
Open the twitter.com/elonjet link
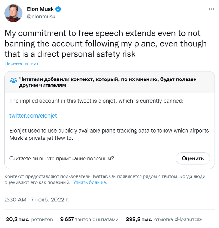(x=33, y=116)
